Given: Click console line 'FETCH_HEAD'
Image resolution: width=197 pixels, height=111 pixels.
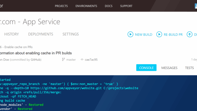Looking at the screenshot, I should click(x=18, y=97).
